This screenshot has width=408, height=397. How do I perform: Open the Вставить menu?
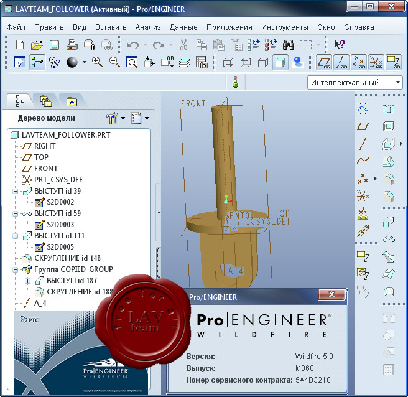pos(111,27)
